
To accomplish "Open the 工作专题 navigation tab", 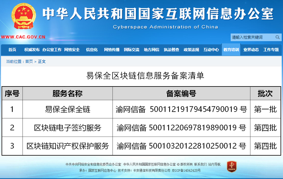I will coord(271,50).
